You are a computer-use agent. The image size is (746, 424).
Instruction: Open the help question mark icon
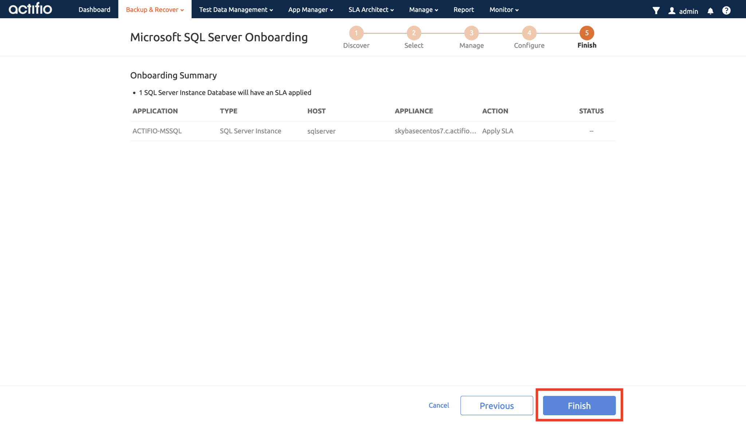(726, 11)
